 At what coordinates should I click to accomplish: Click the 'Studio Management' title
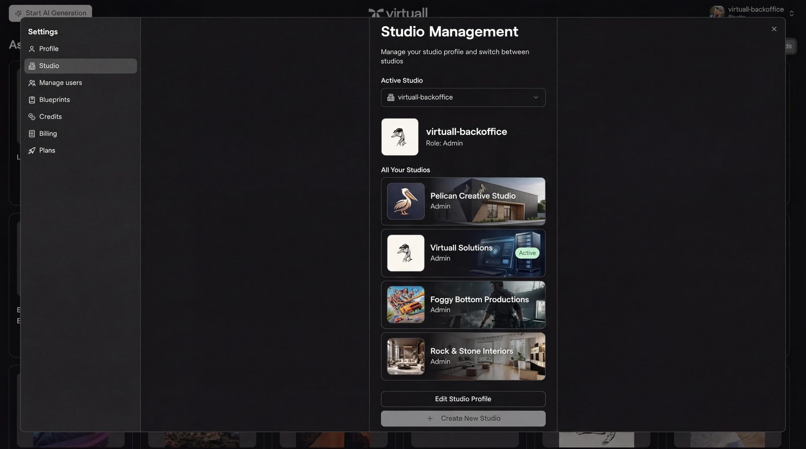pos(449,32)
